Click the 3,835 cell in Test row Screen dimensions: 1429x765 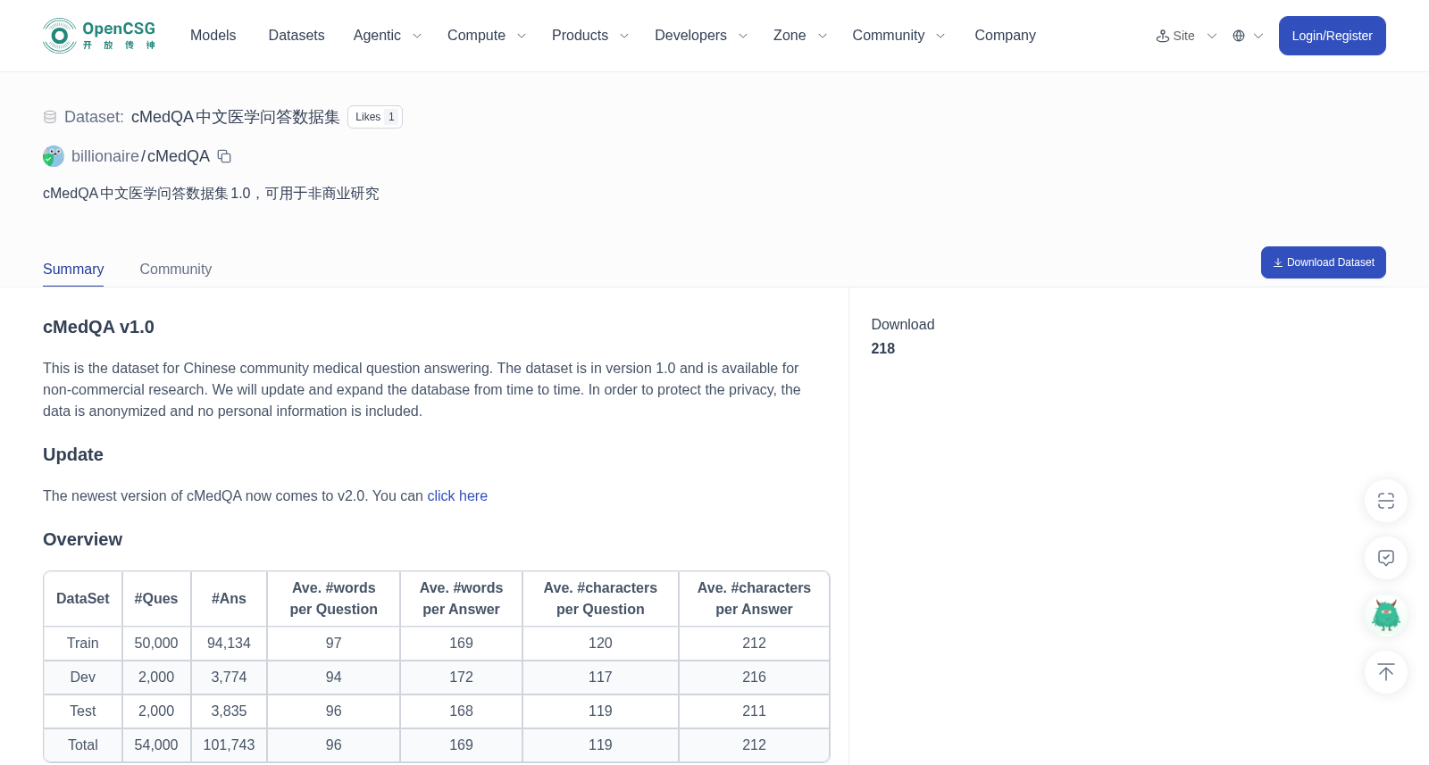click(229, 711)
